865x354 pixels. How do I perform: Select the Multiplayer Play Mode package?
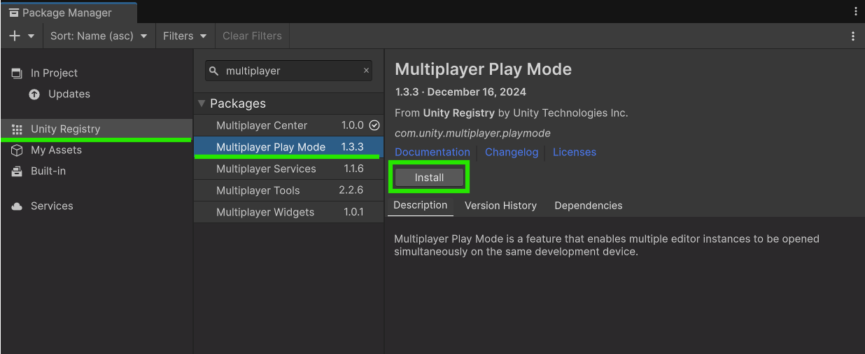288,147
